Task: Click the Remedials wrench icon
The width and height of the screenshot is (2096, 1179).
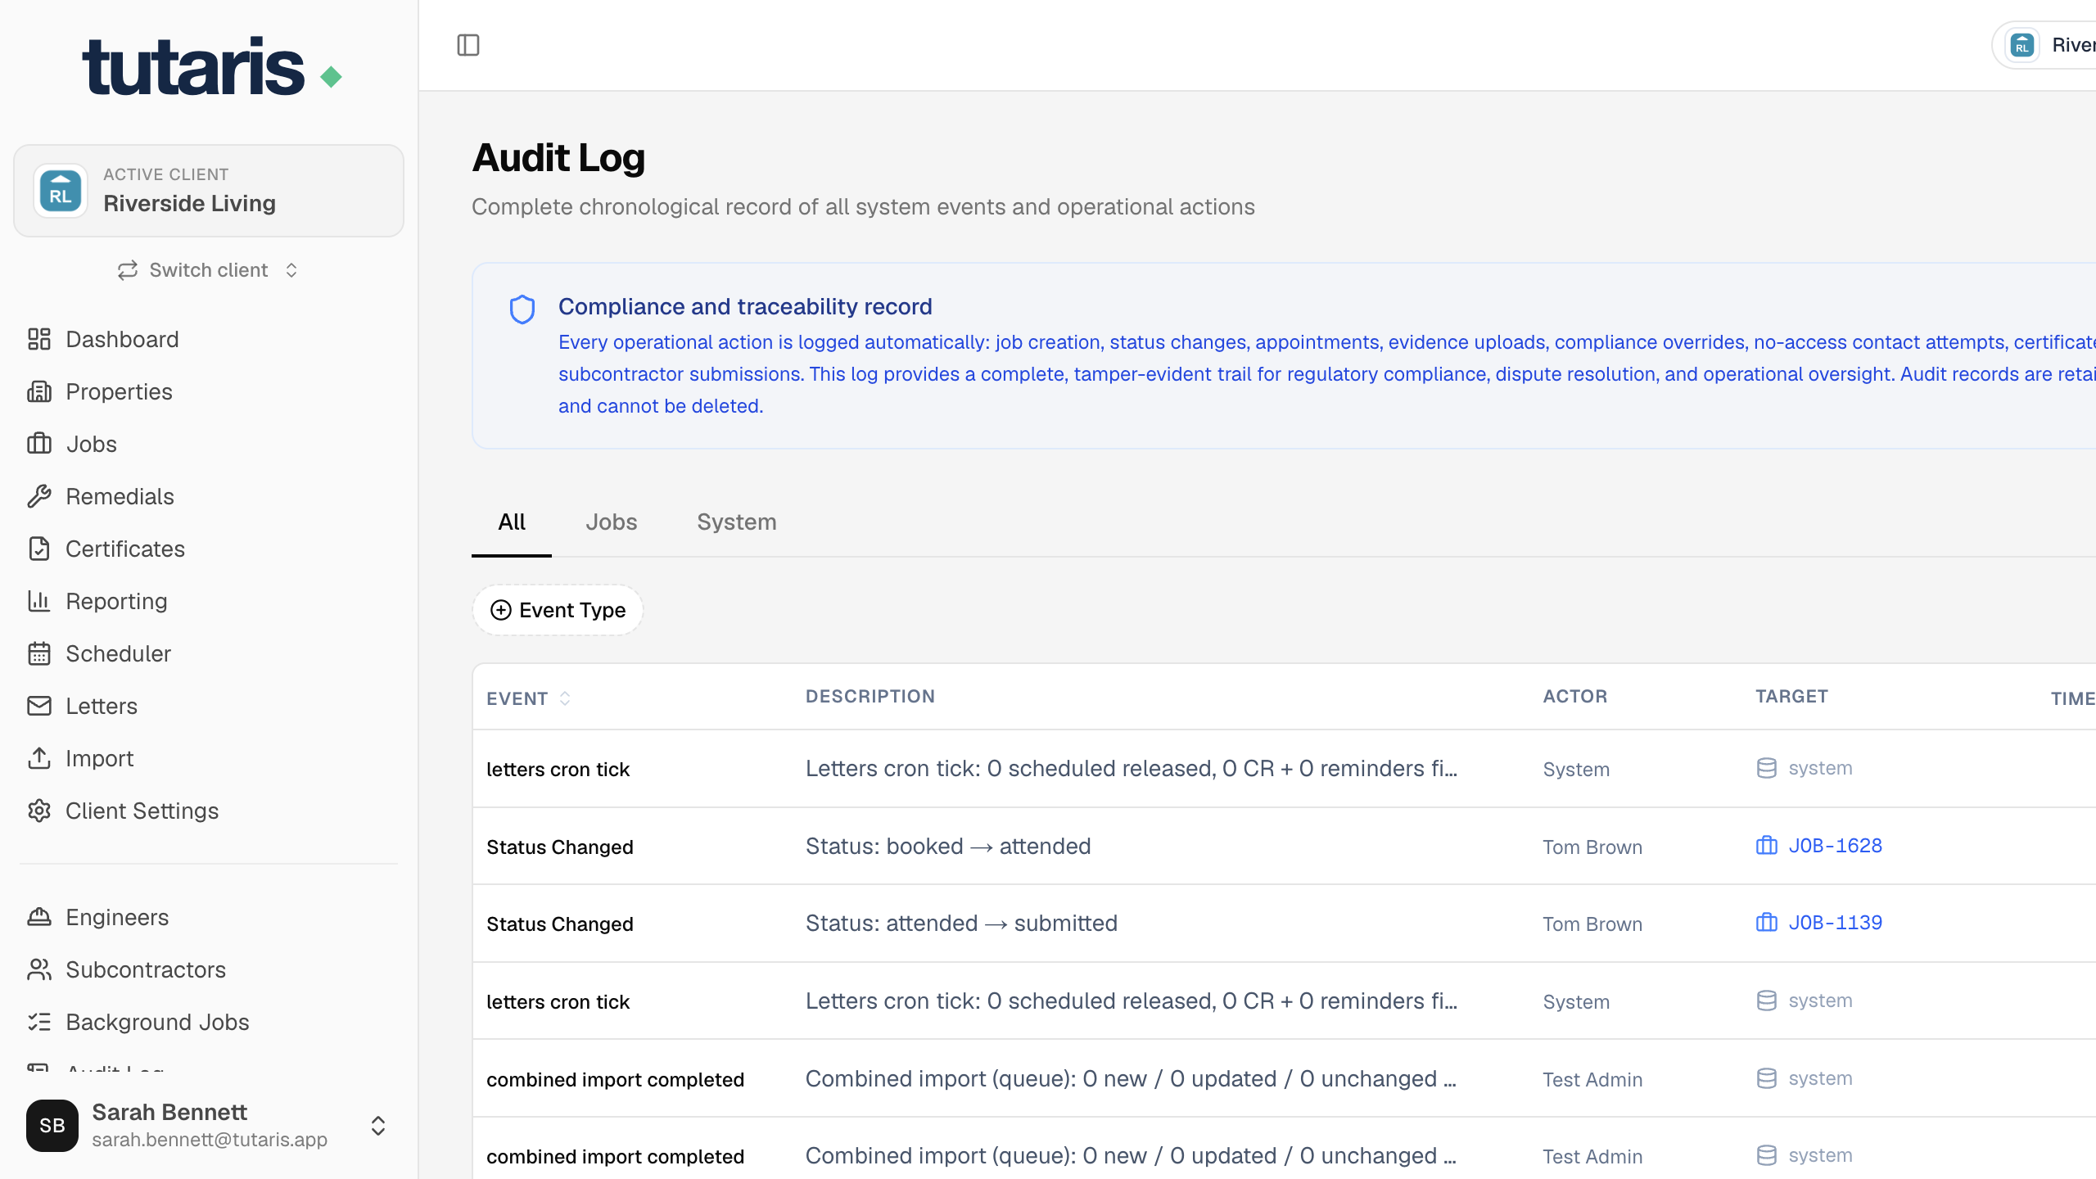Action: click(39, 496)
